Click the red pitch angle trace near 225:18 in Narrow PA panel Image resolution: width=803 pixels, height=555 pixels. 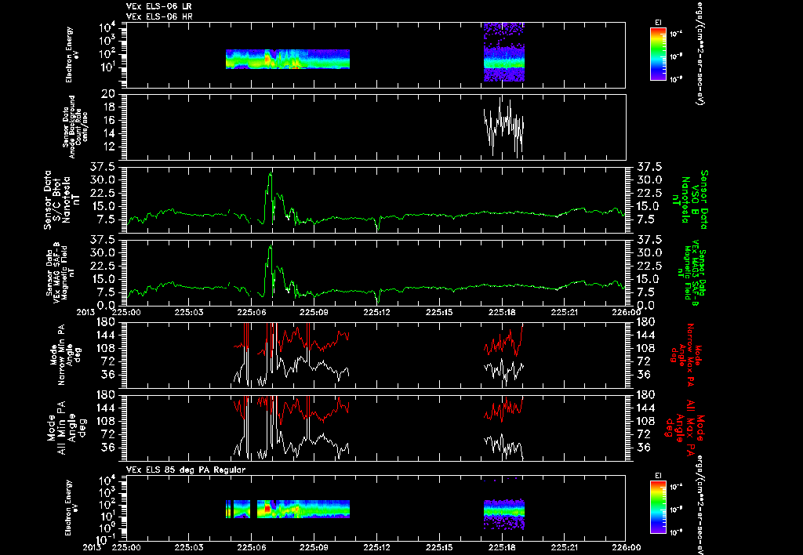tap(504, 340)
